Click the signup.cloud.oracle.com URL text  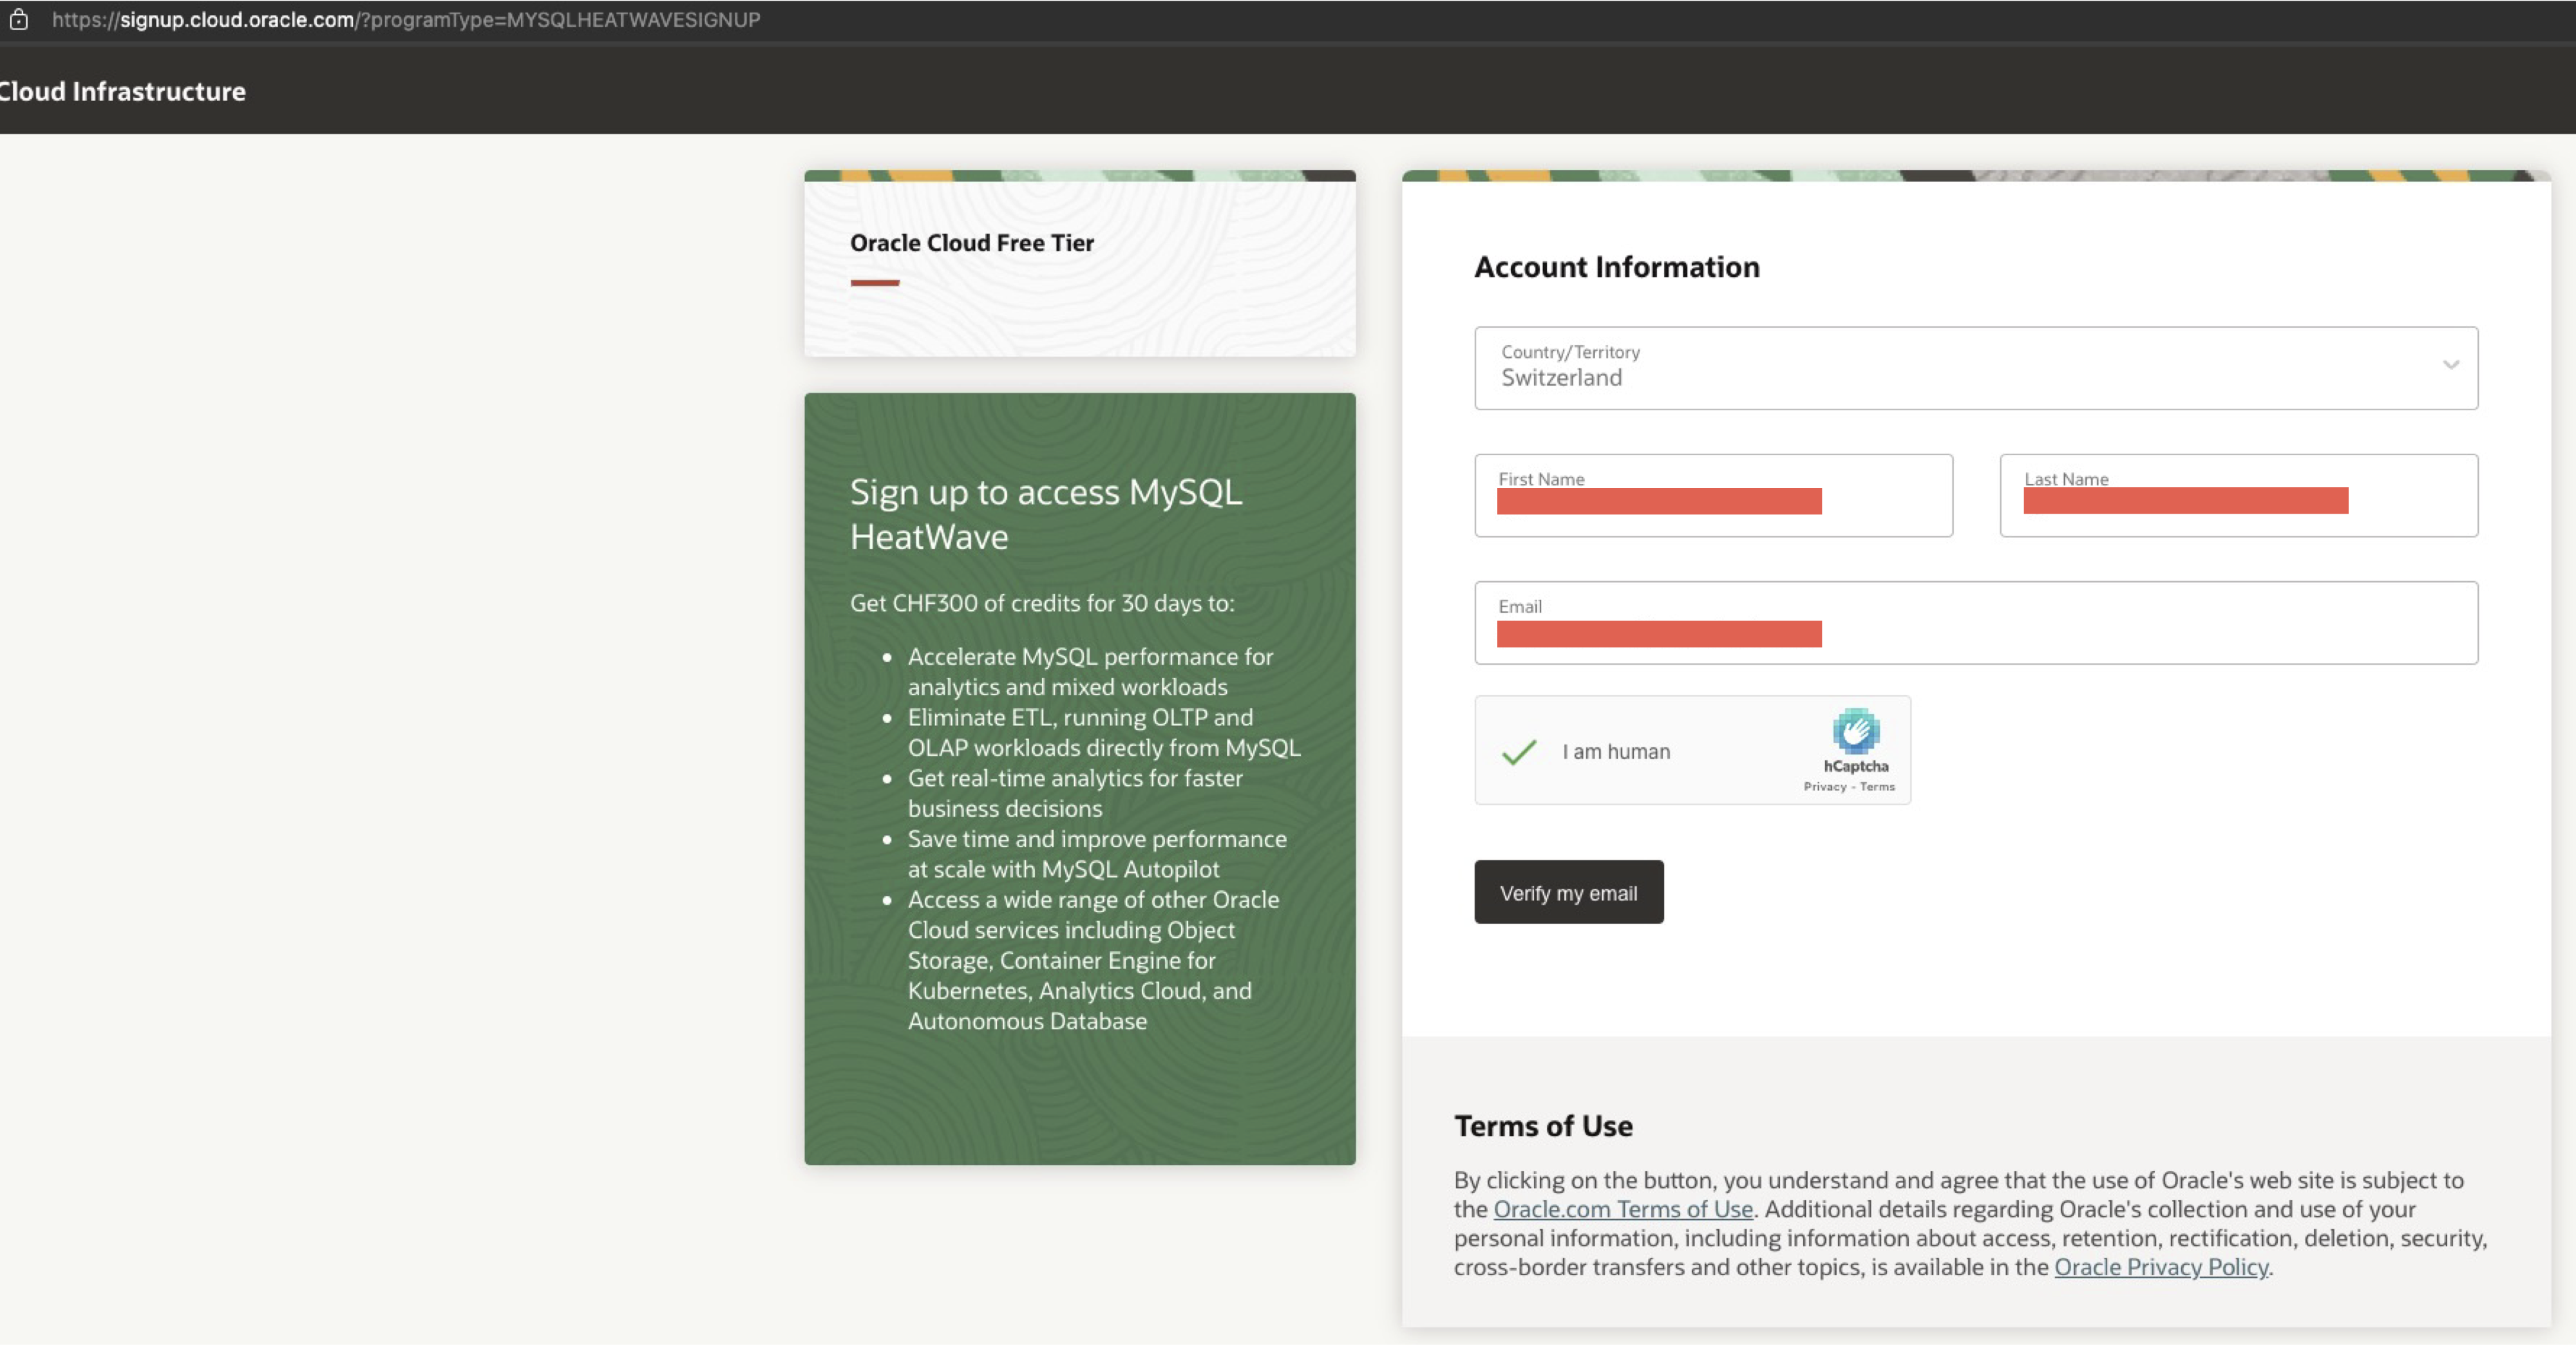(x=406, y=20)
